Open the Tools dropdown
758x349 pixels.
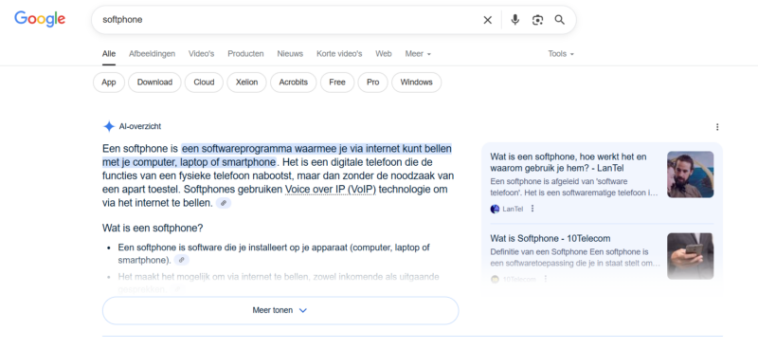(561, 54)
